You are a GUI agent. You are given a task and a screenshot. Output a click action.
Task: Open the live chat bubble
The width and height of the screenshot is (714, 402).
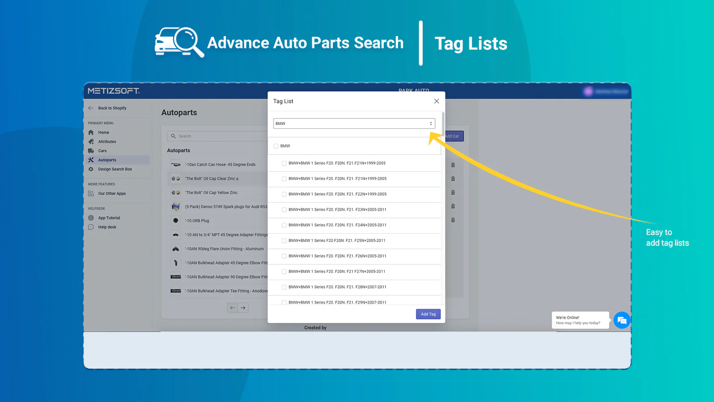coord(622,320)
